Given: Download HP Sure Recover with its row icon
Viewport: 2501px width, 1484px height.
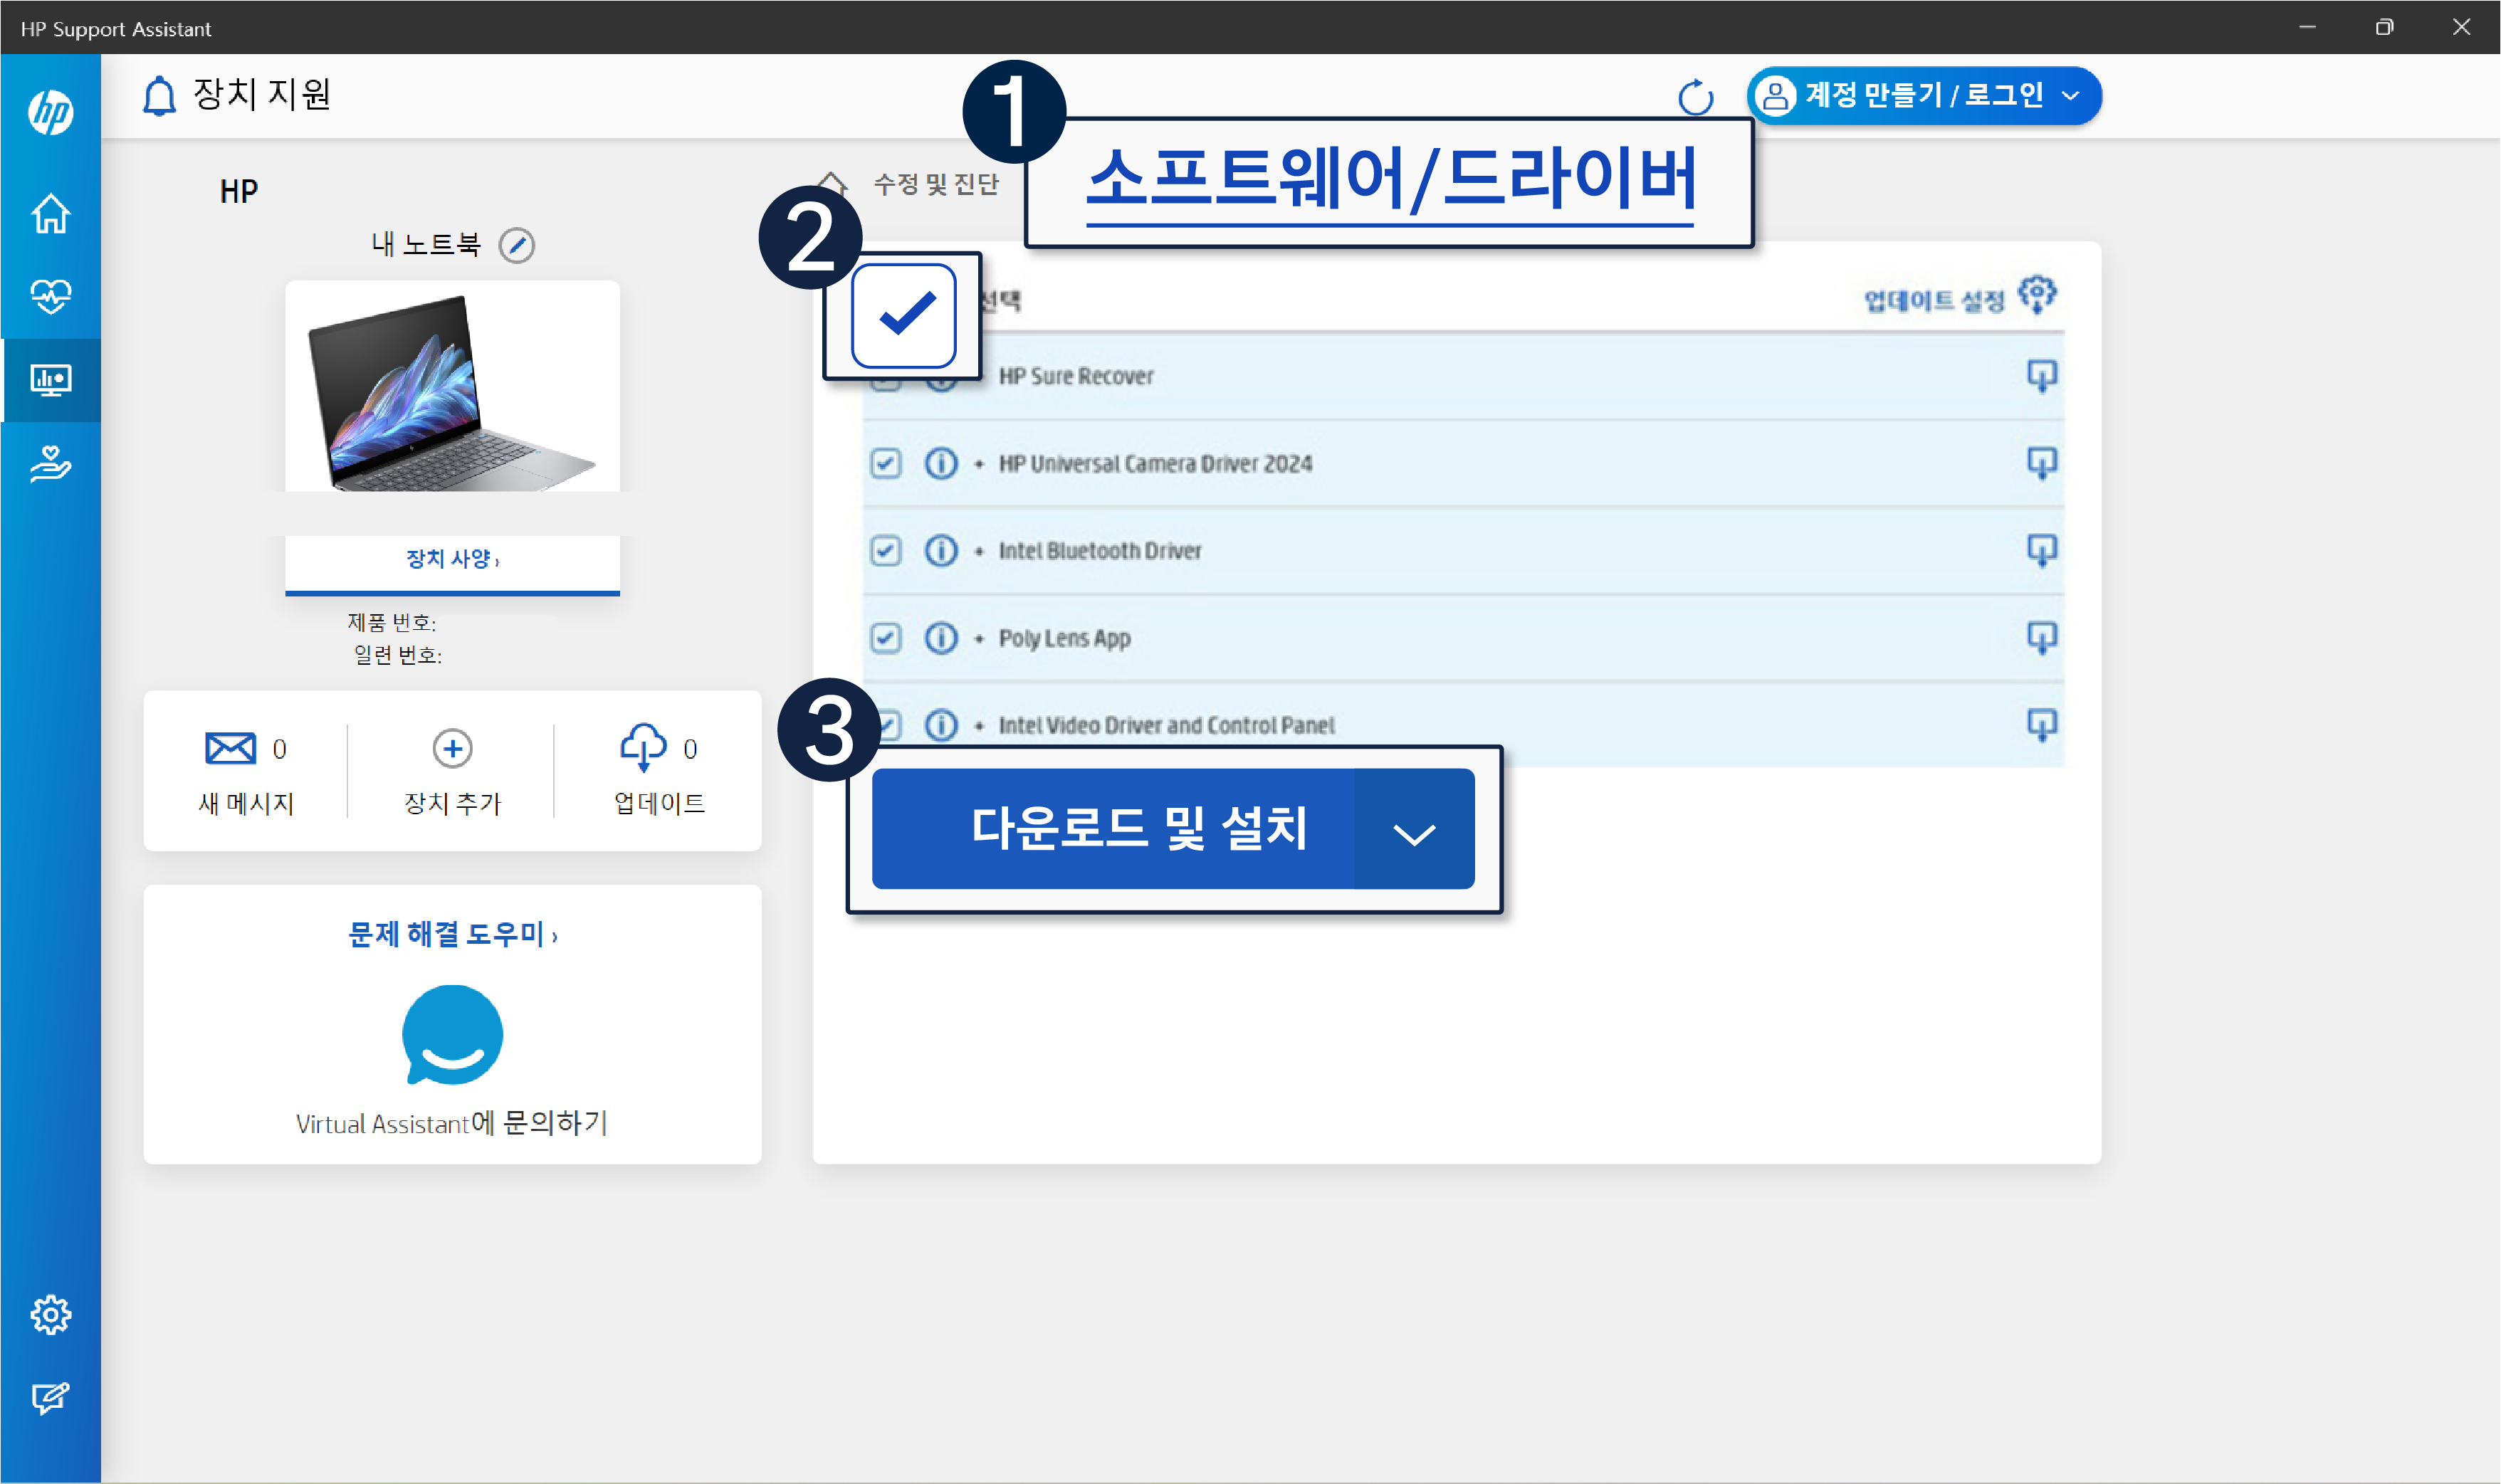Looking at the screenshot, I should (x=2041, y=376).
